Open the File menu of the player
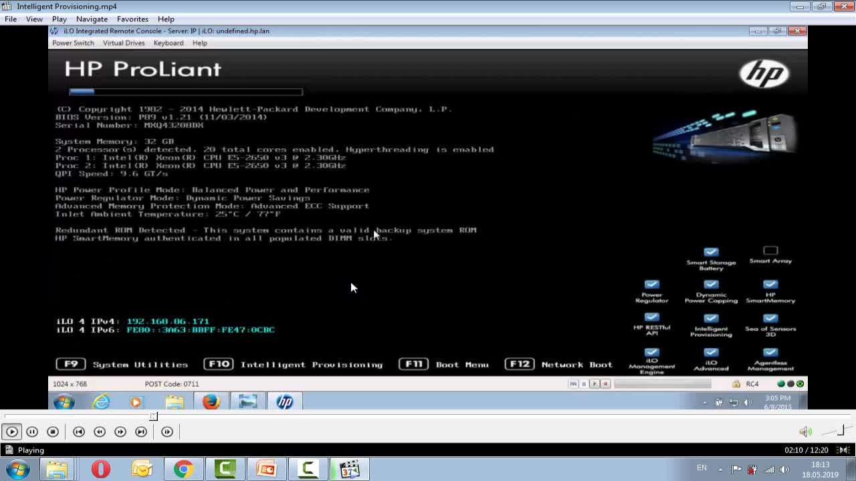The height and width of the screenshot is (481, 856). click(11, 19)
